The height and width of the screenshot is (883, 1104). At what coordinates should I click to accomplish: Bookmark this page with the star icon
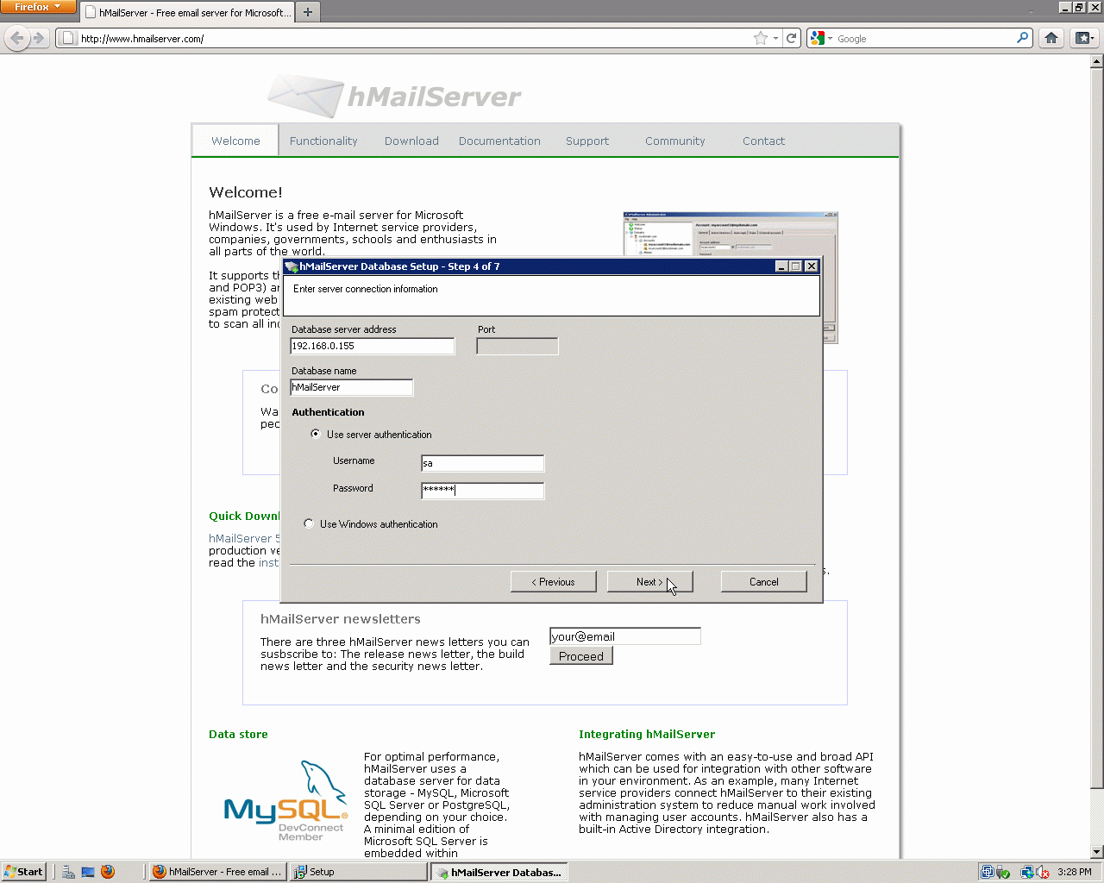point(760,38)
